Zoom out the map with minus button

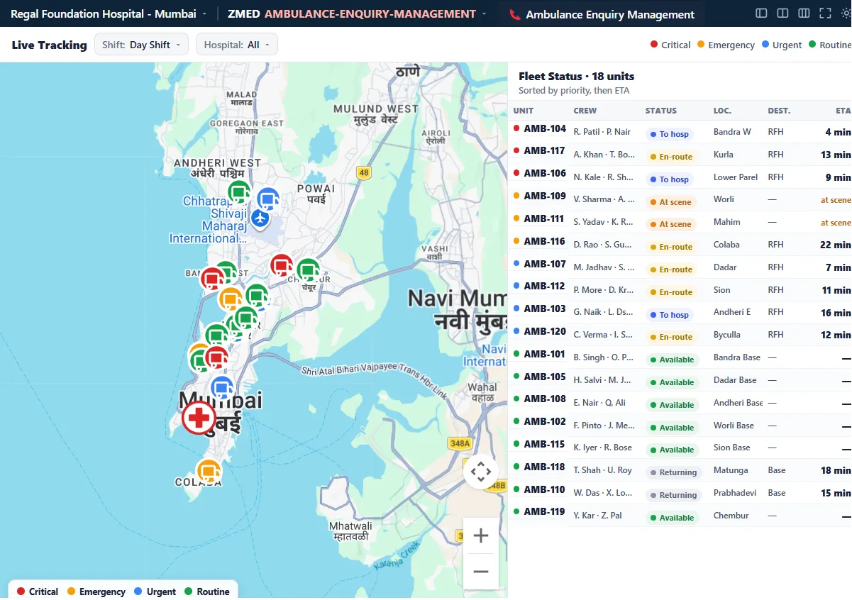click(x=481, y=572)
